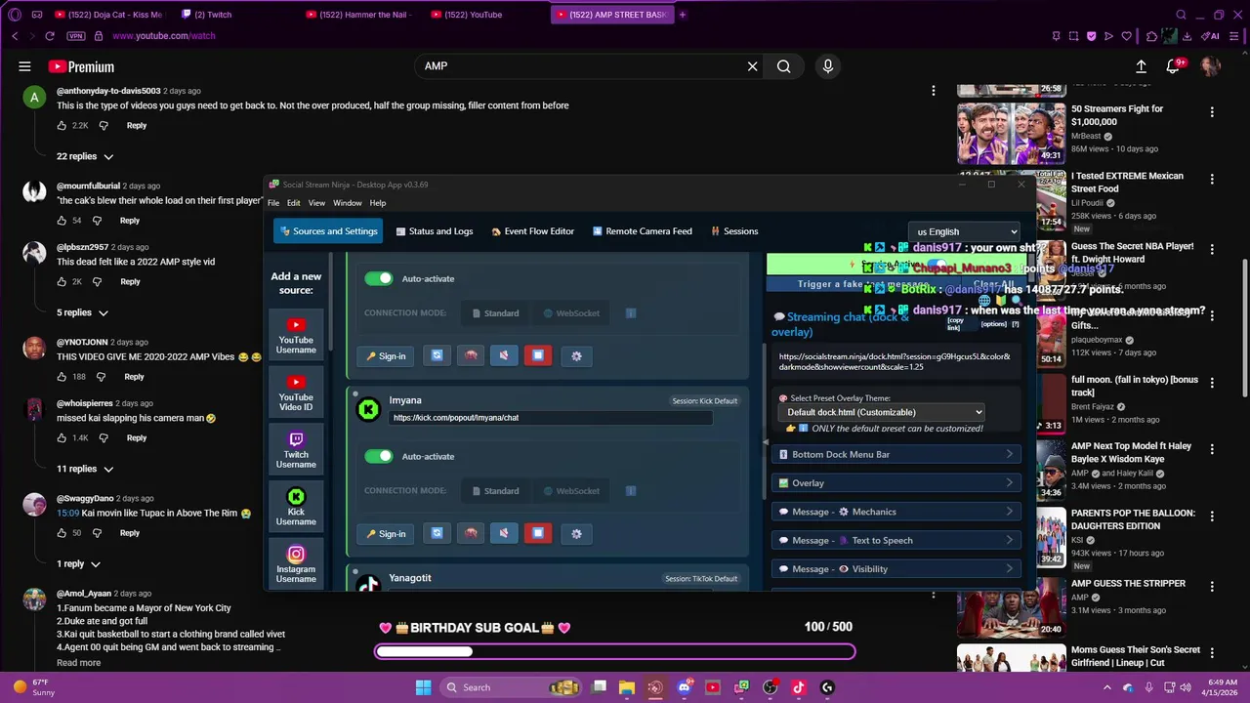Open the Help menu in Social Stream Ninja
Viewport: 1250px width, 703px height.
point(378,203)
